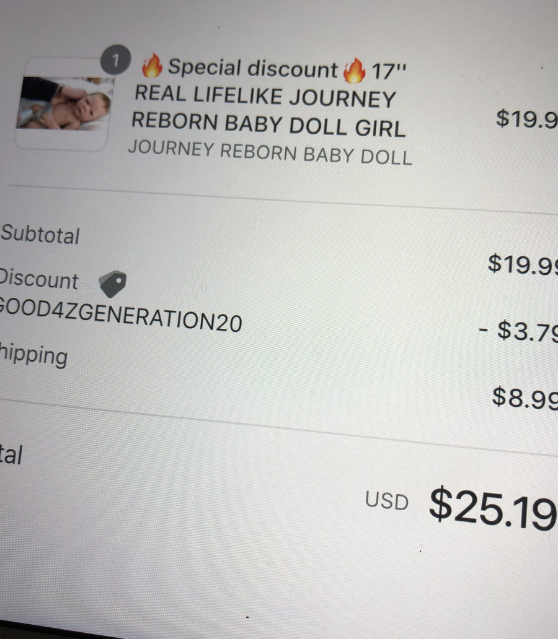Click the Discount label
This screenshot has height=639, width=558.
39,279
